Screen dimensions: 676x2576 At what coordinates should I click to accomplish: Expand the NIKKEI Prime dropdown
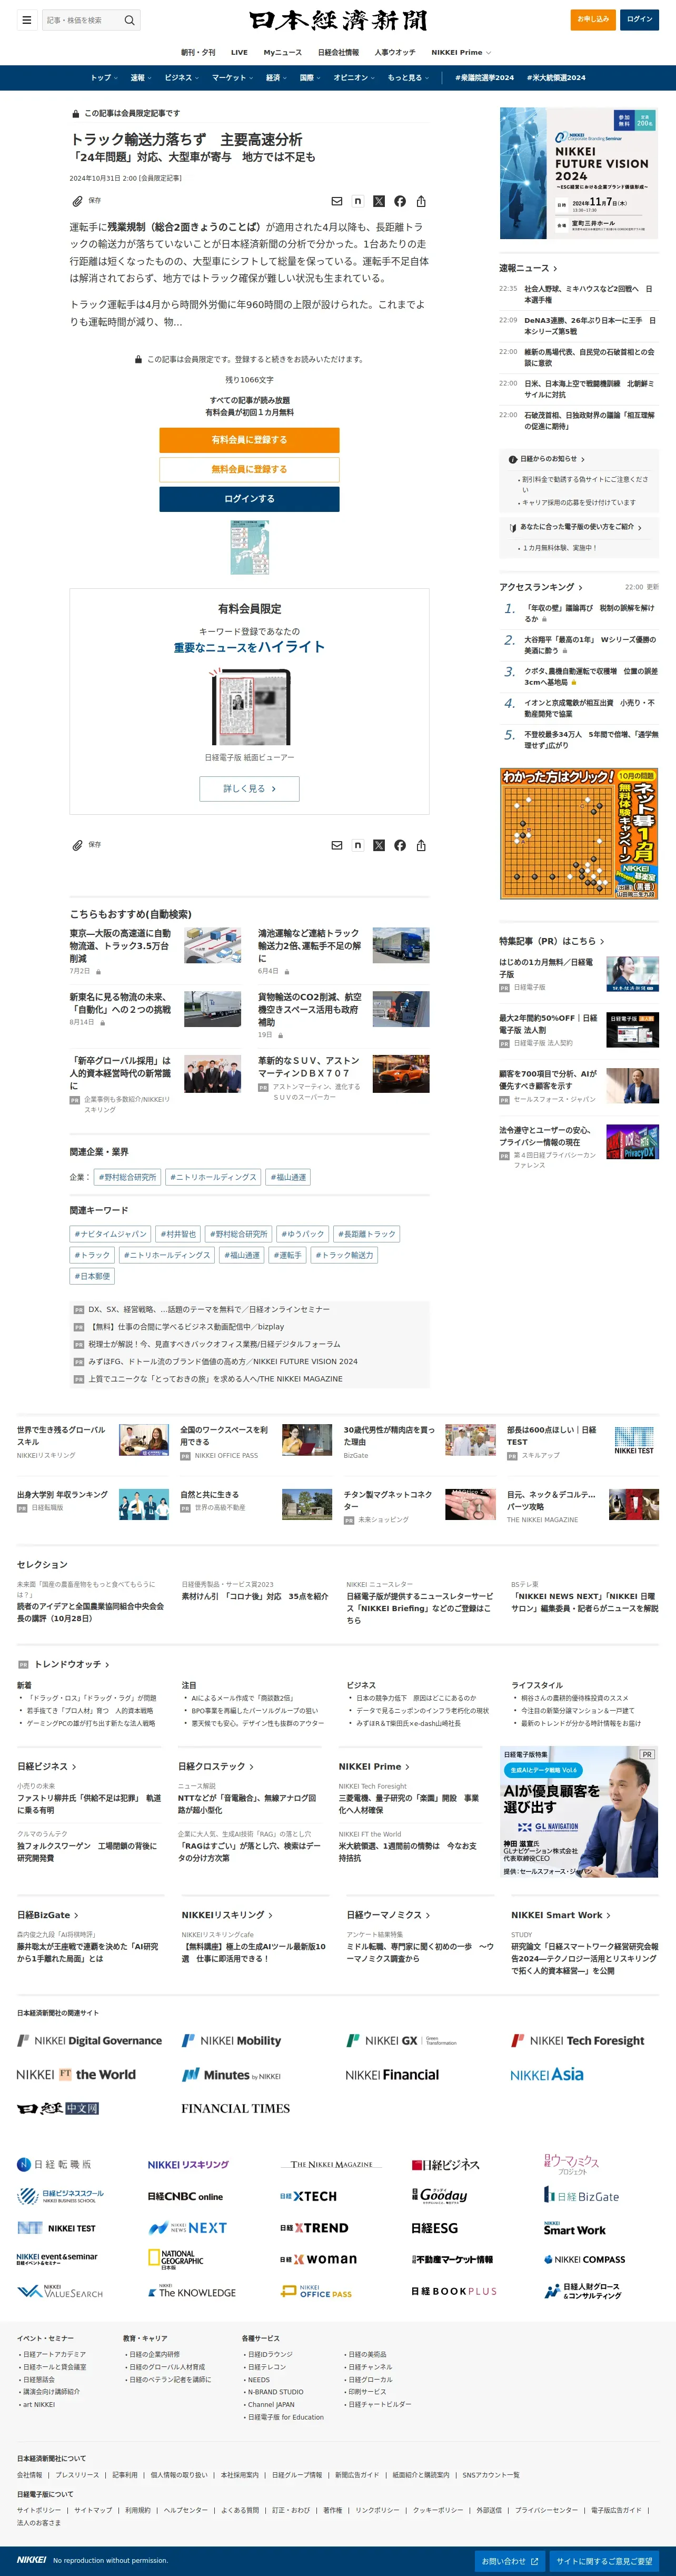pos(461,52)
